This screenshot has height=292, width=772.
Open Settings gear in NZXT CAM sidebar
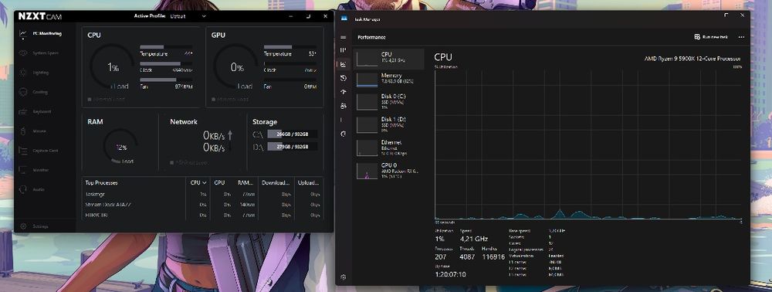pyautogui.click(x=22, y=226)
